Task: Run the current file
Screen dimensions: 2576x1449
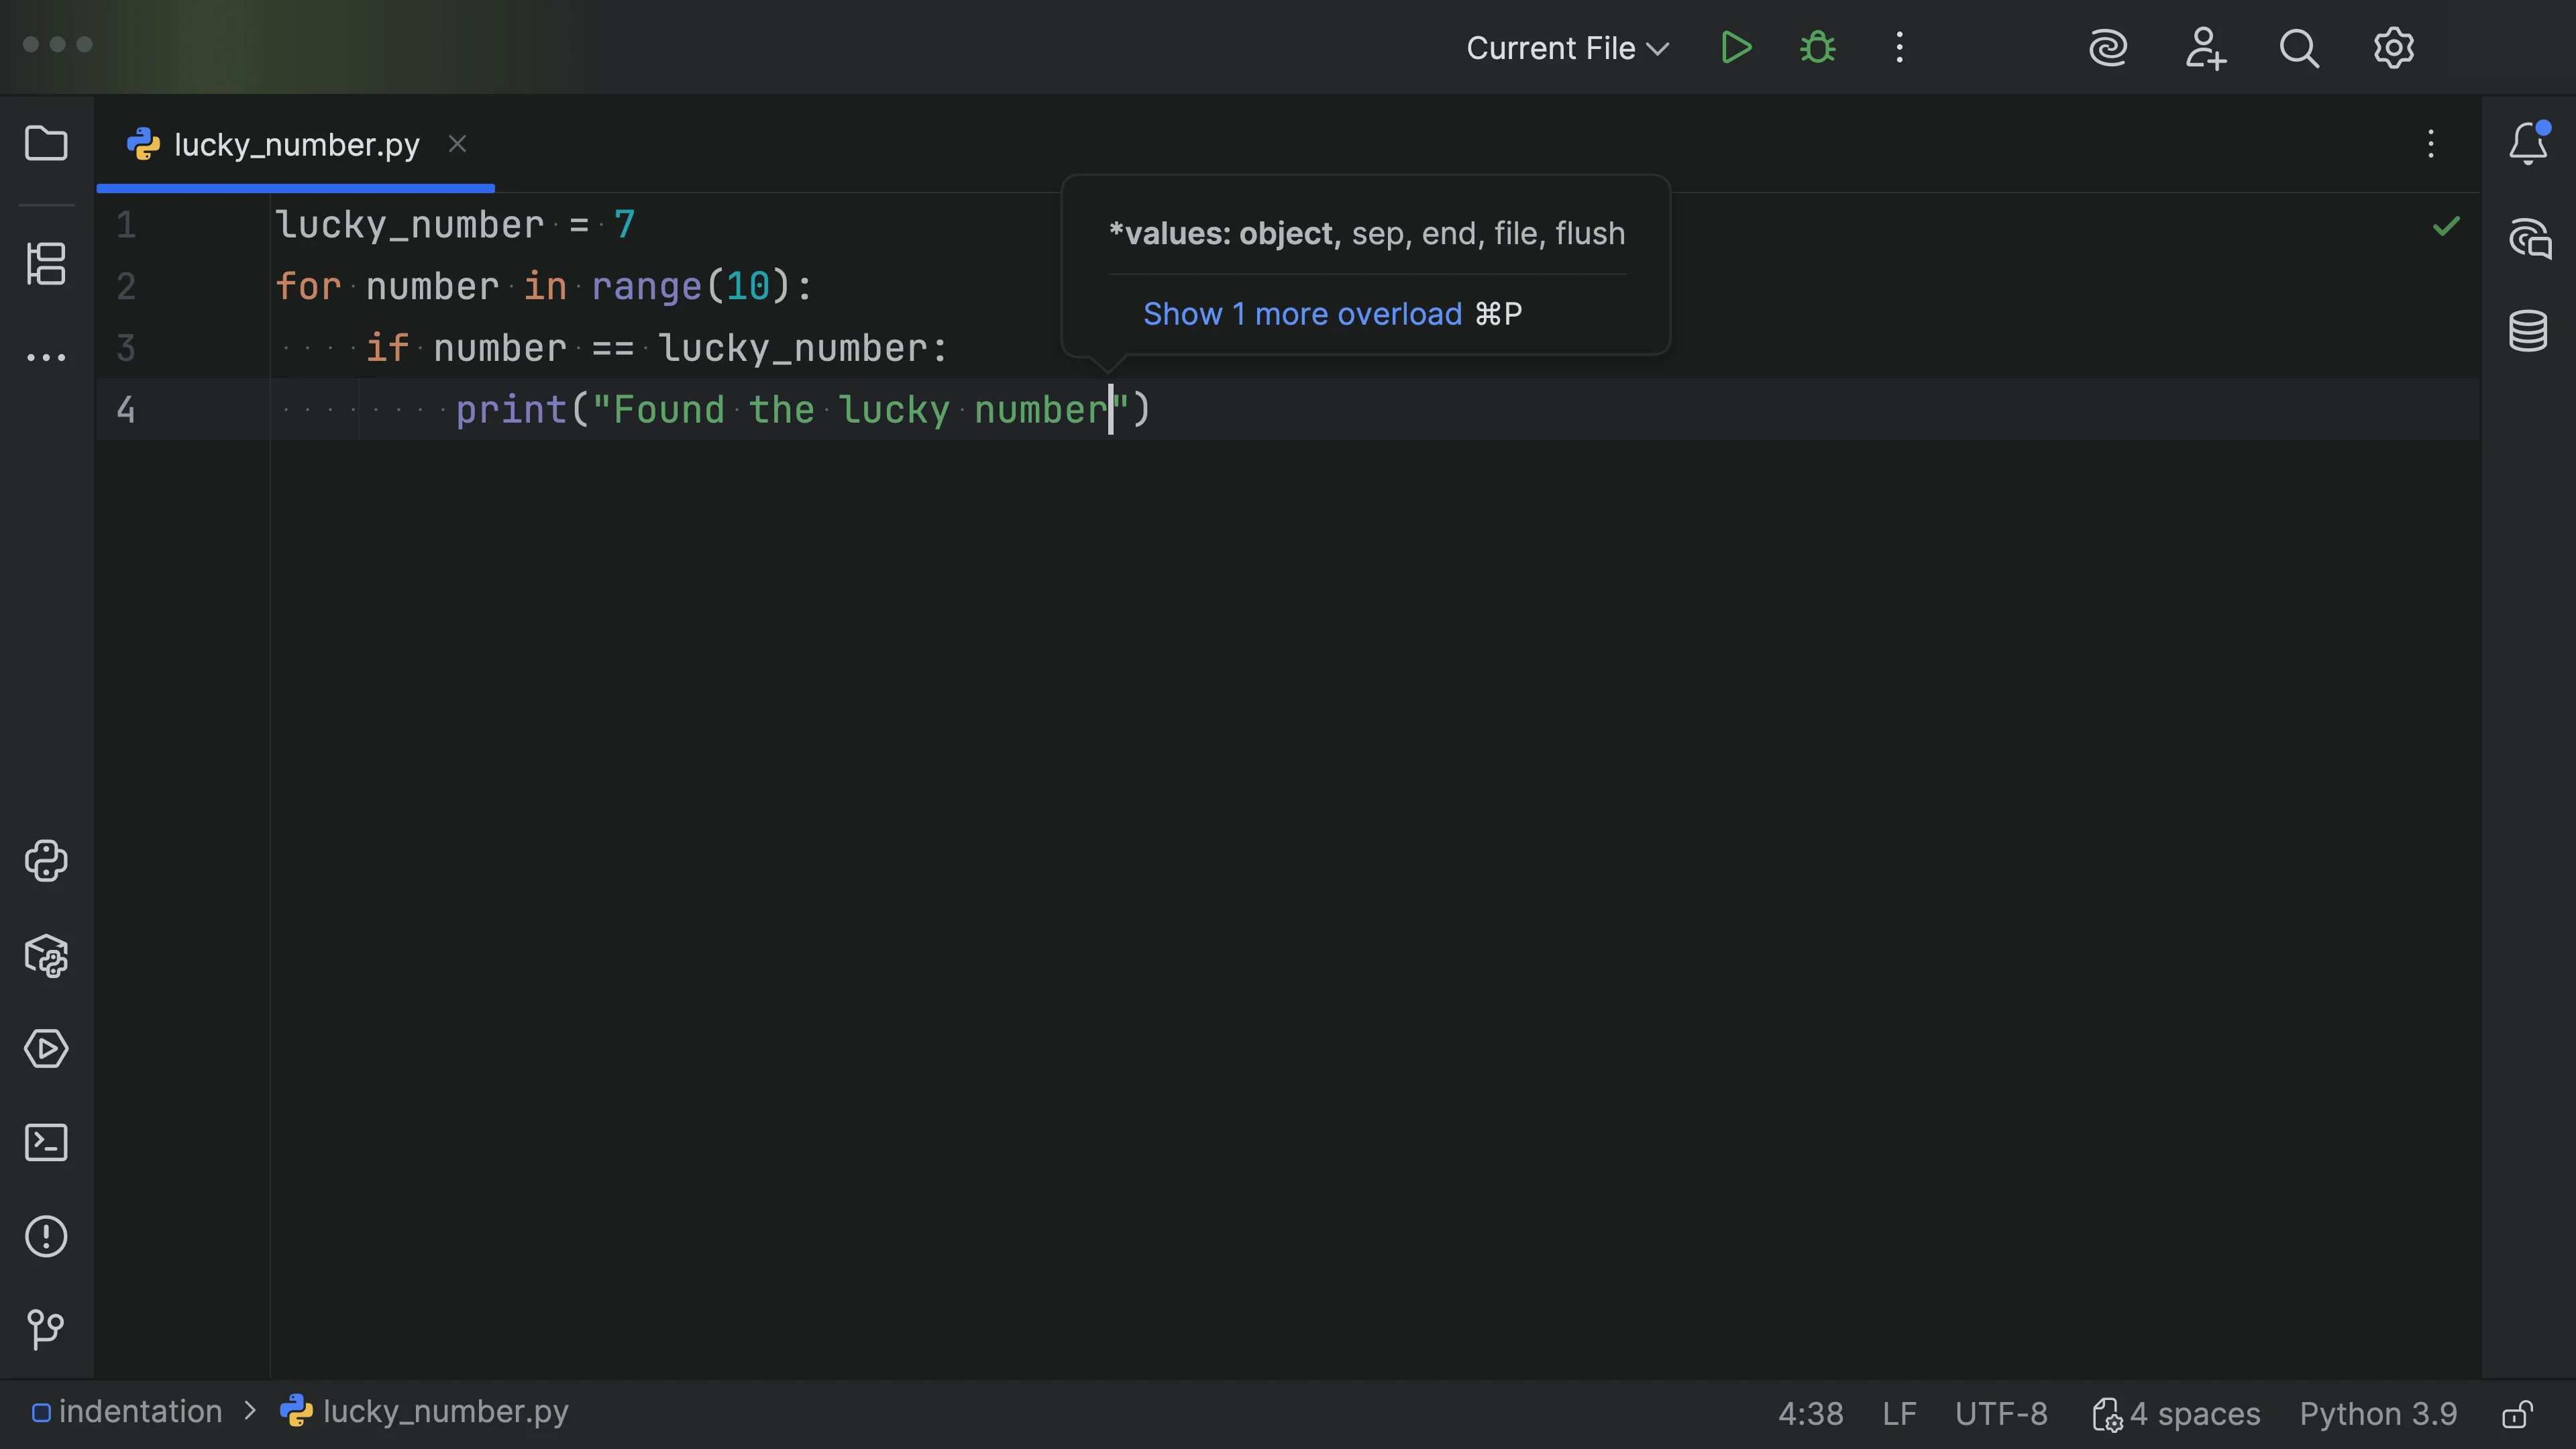Action: coord(1736,48)
